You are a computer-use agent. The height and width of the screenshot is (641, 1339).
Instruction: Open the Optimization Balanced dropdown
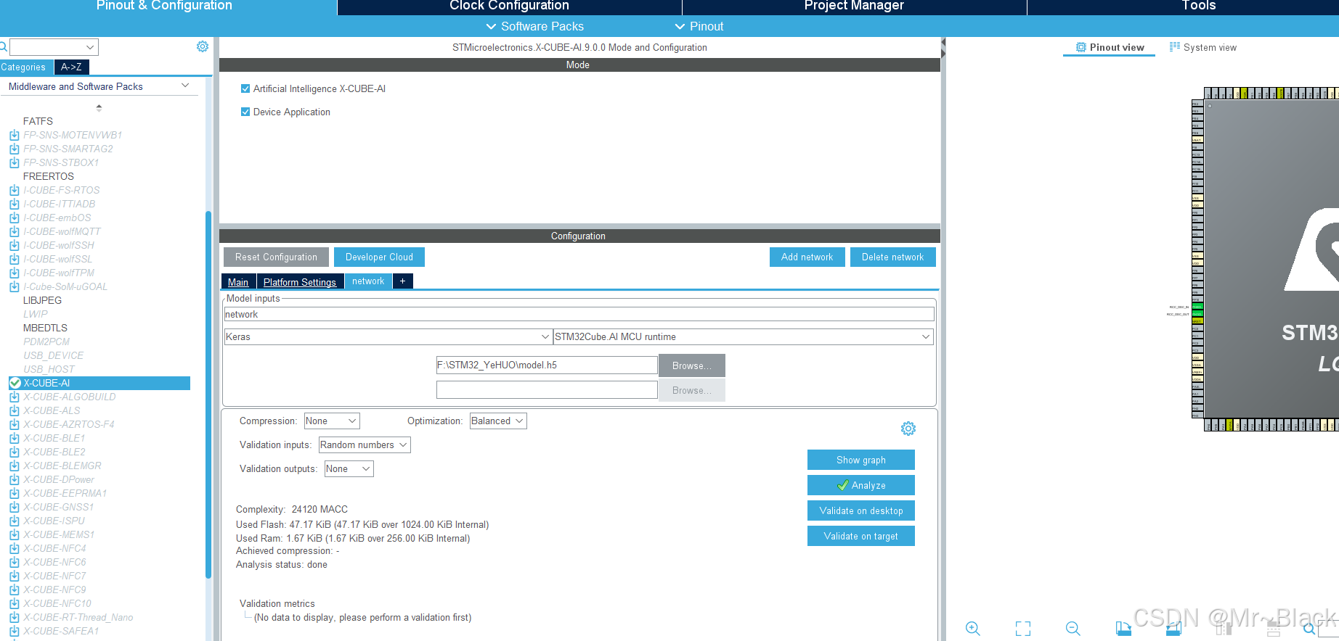(x=498, y=421)
